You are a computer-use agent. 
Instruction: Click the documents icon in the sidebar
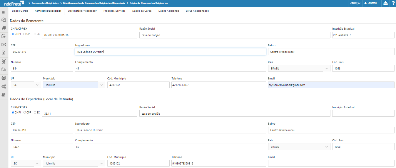(4, 20)
